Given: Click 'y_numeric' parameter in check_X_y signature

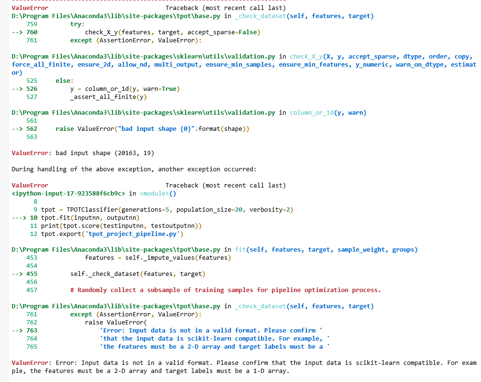Looking at the screenshot, I should click(x=372, y=65).
